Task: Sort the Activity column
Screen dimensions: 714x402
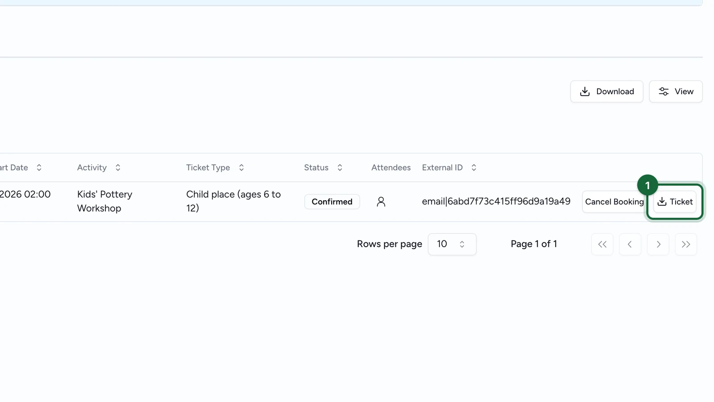Action: tap(99, 168)
